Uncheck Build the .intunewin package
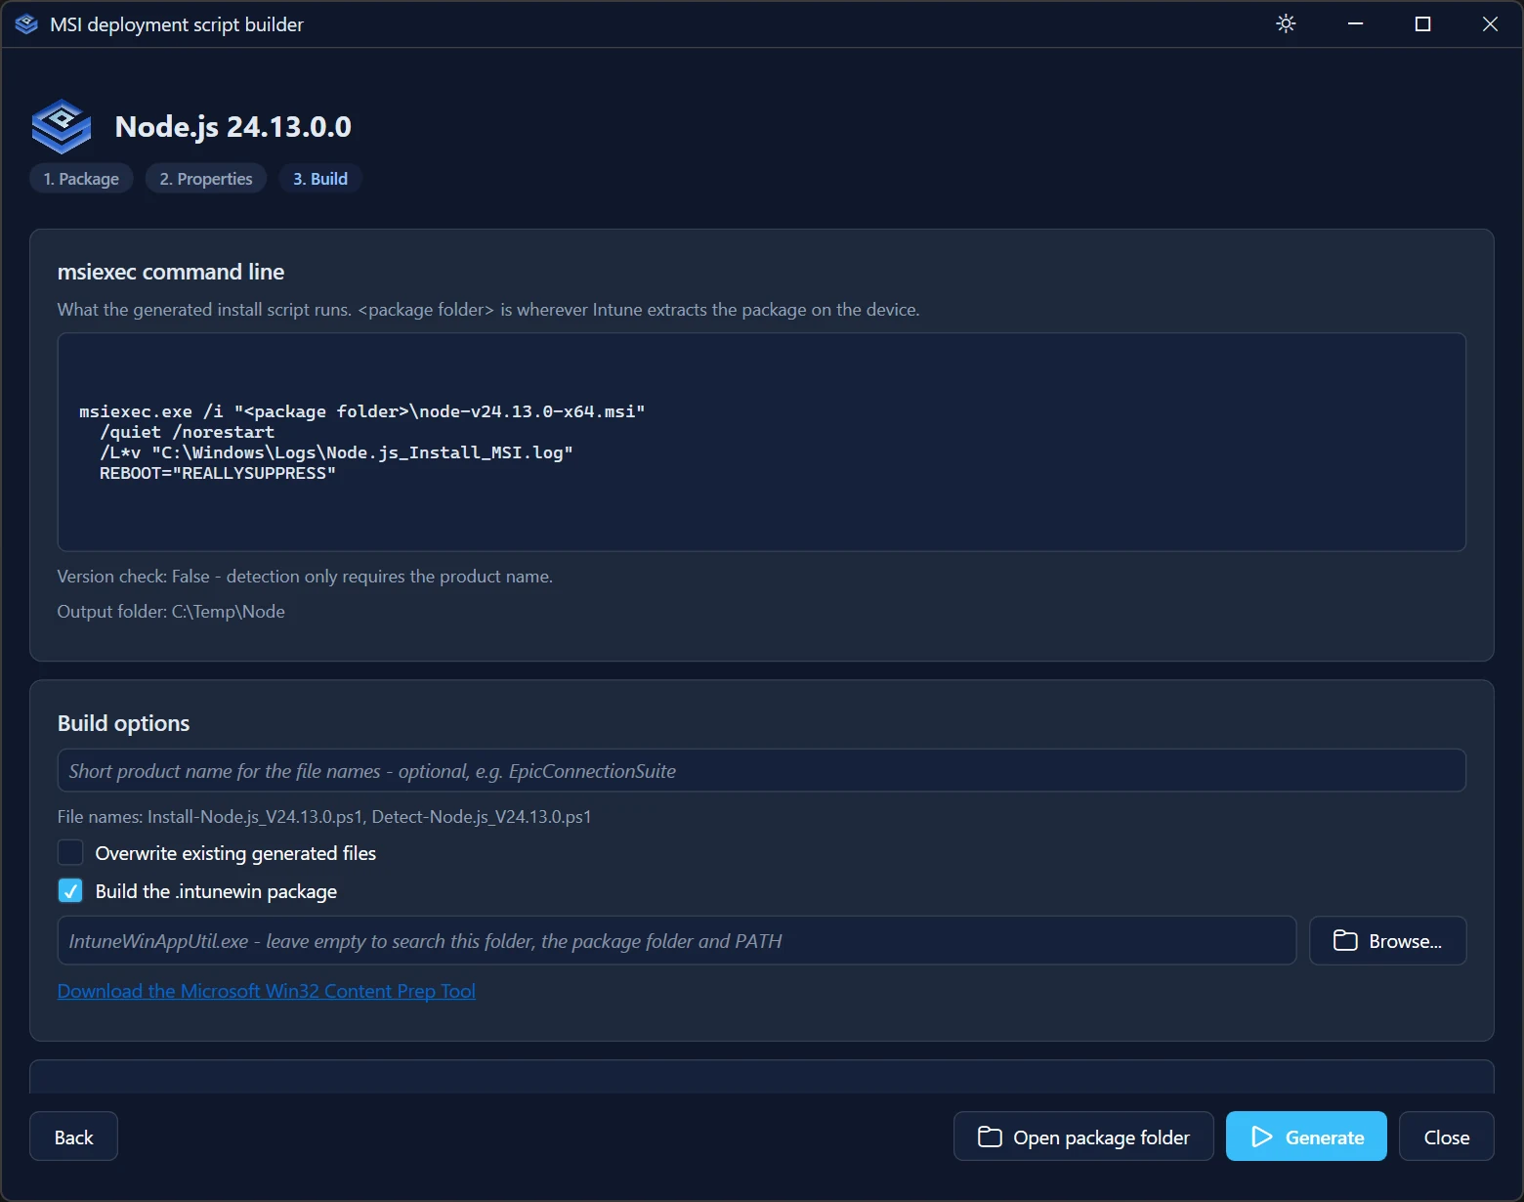 (x=70, y=891)
